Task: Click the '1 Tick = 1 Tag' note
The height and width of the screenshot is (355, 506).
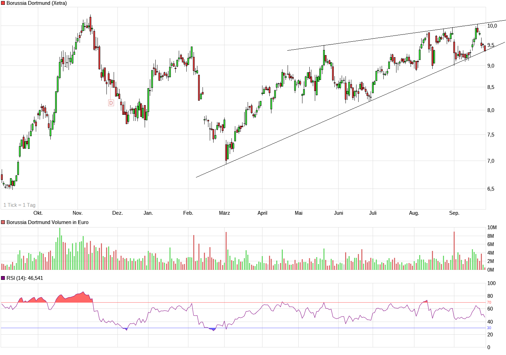Action: [19, 205]
